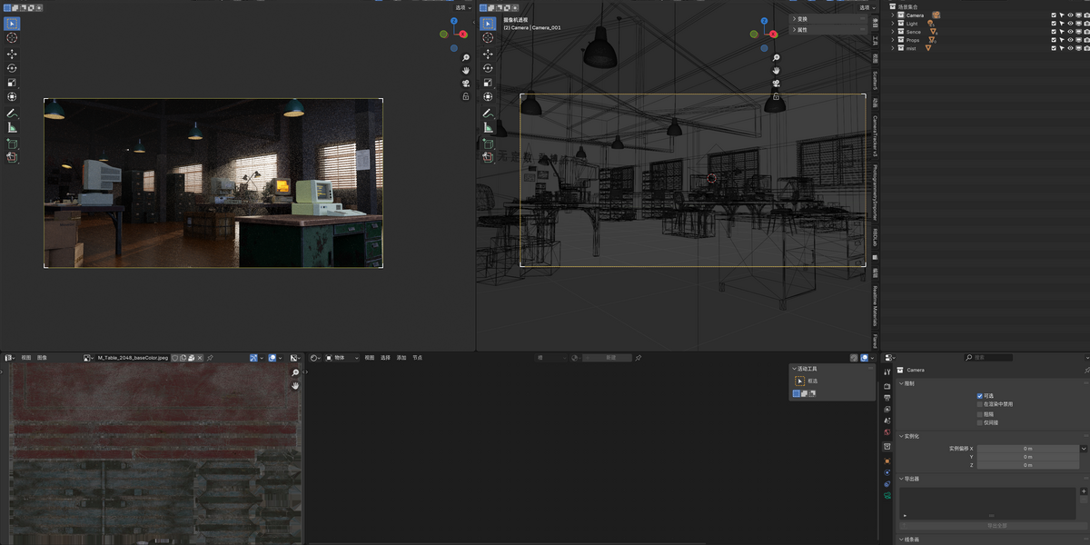This screenshot has height=545, width=1090.
Task: Open the 添加 menu in node editor
Action: coord(401,358)
